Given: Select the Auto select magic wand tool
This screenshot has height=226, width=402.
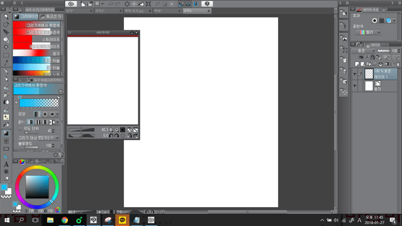Looking at the screenshot, I should coord(6,47).
